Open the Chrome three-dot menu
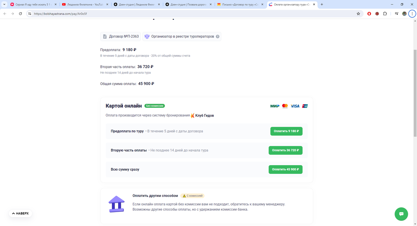The height and width of the screenshot is (226, 417). coord(412,14)
